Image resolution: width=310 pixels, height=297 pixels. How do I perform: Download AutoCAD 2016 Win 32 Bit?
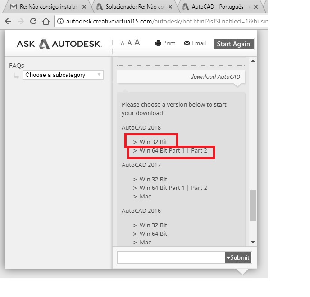[153, 225]
